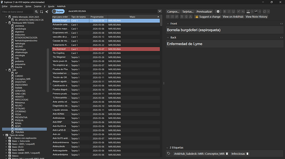Image resolution: width=285 pixels, height=159 pixels.
Task: Click Suggest a change
Action: 208,17
